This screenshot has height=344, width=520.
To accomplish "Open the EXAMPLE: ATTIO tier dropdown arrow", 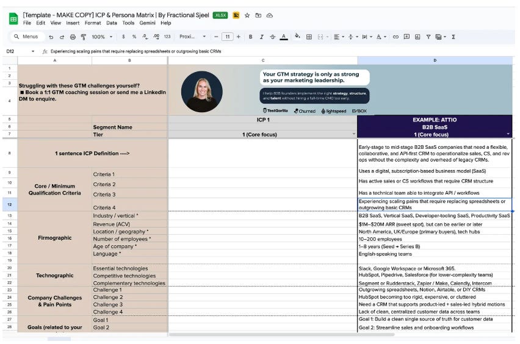I will tap(508, 134).
